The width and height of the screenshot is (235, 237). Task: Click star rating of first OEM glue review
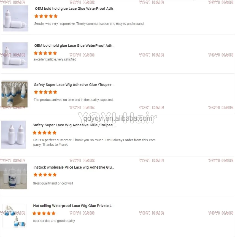pyautogui.click(x=46, y=16)
